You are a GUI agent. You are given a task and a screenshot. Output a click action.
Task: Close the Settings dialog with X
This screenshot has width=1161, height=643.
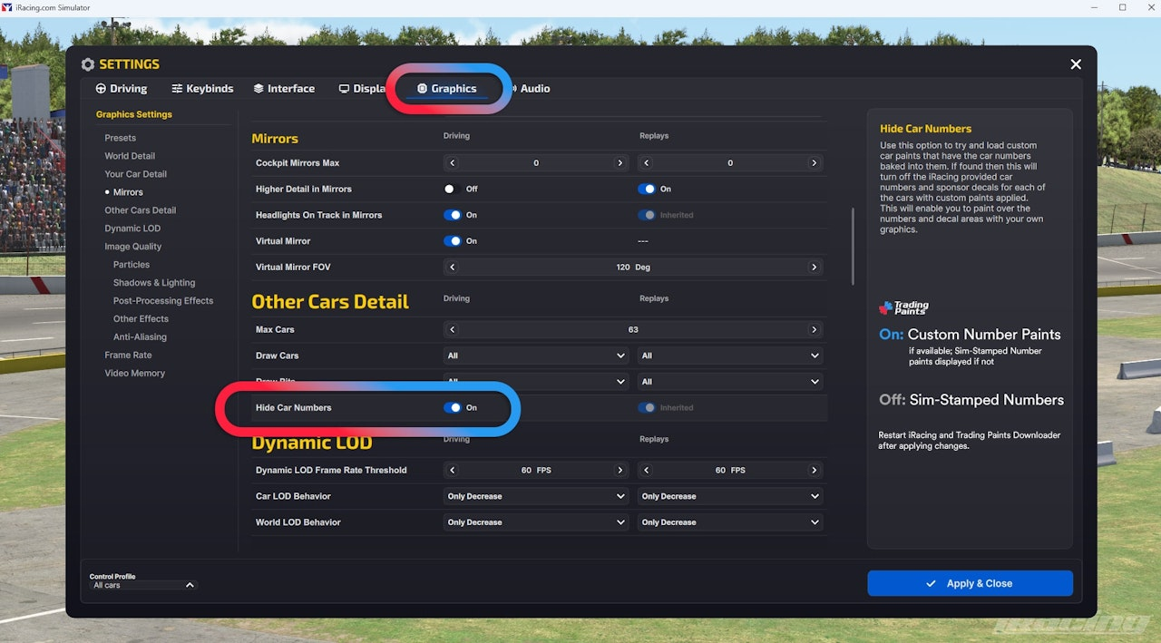pyautogui.click(x=1076, y=64)
